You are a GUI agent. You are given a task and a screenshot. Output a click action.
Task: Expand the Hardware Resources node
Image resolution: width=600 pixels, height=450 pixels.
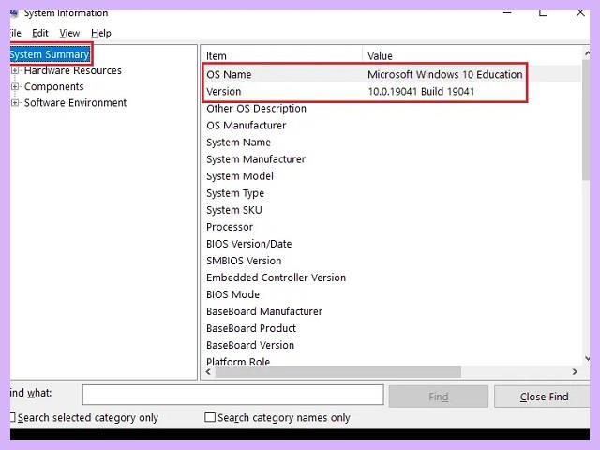[x=15, y=70]
